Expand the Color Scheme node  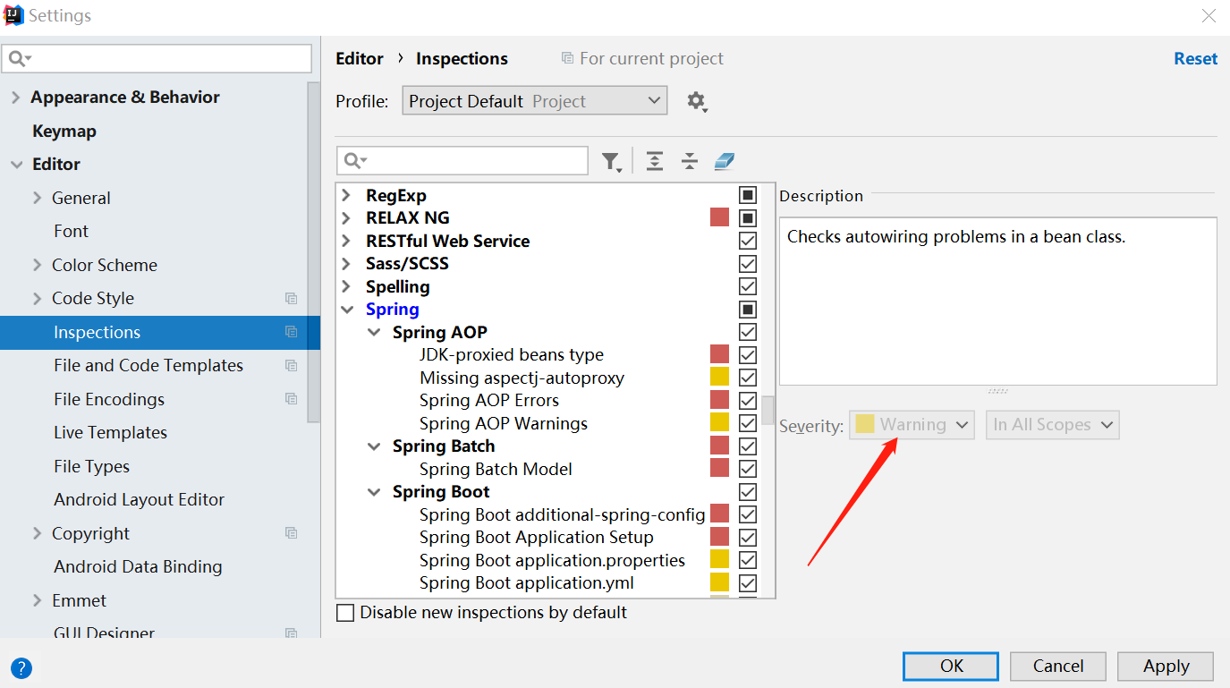[x=37, y=265]
